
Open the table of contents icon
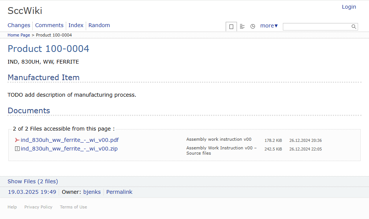click(242, 26)
